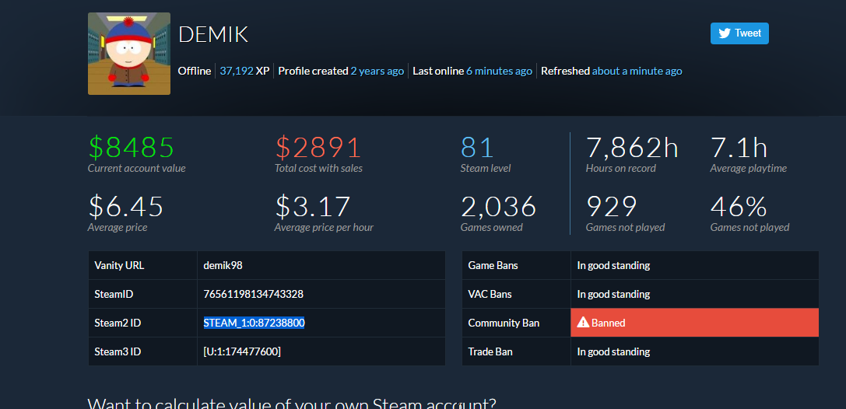Click the SteamID value 76561198134743328
The image size is (846, 409).
[x=253, y=294]
